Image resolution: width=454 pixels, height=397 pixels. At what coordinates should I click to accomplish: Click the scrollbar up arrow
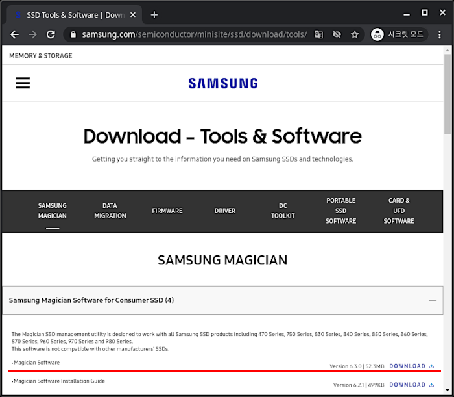point(448,51)
